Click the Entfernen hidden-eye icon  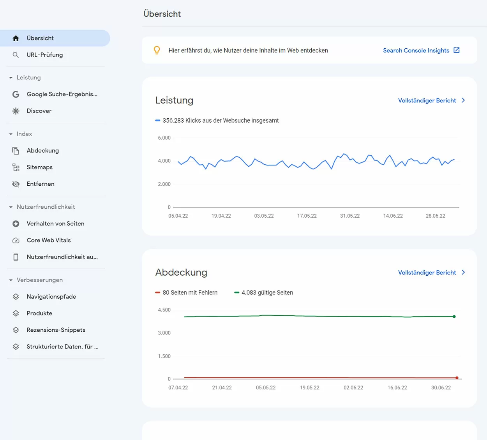tap(16, 184)
